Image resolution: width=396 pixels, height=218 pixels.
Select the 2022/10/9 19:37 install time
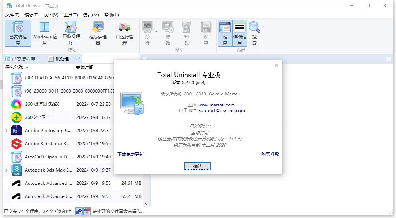click(94, 170)
